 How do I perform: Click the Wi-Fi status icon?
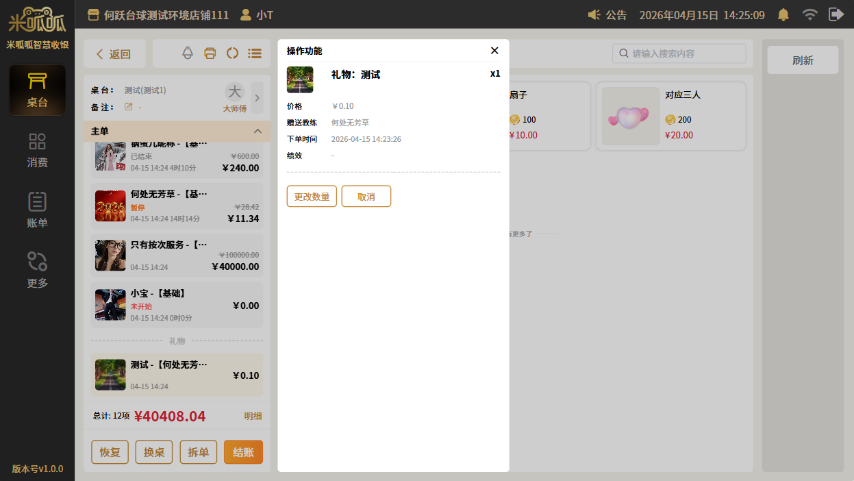coord(810,14)
